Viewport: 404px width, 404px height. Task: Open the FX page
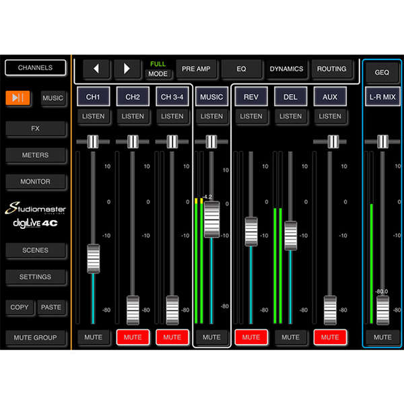(35, 129)
